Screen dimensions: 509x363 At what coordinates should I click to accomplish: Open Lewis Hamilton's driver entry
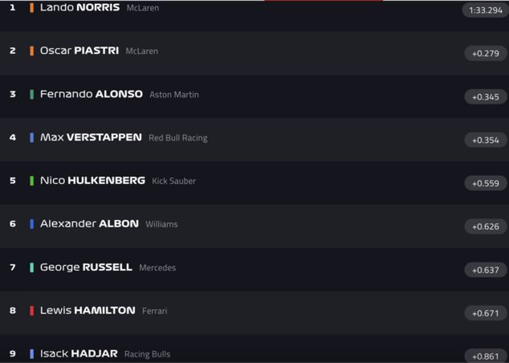[88, 311]
